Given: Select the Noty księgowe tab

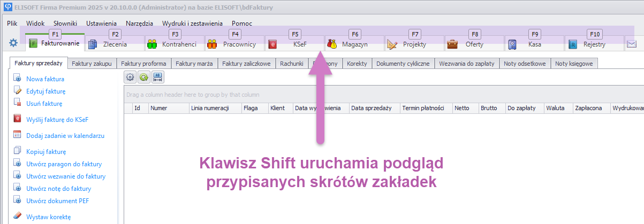Looking at the screenshot, I should 574,64.
